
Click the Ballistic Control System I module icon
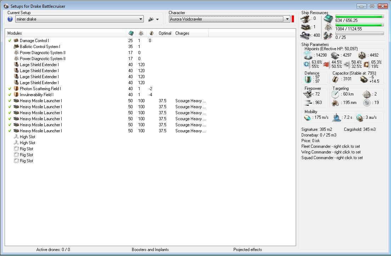16,47
